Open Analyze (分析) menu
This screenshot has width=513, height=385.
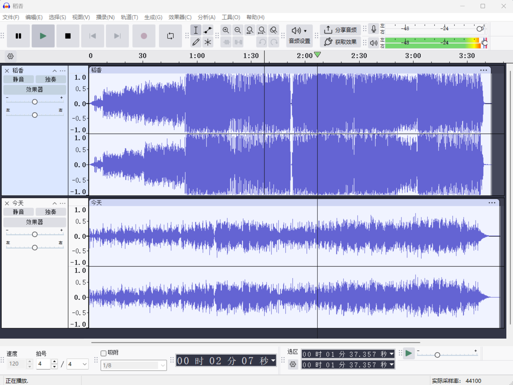click(x=207, y=17)
